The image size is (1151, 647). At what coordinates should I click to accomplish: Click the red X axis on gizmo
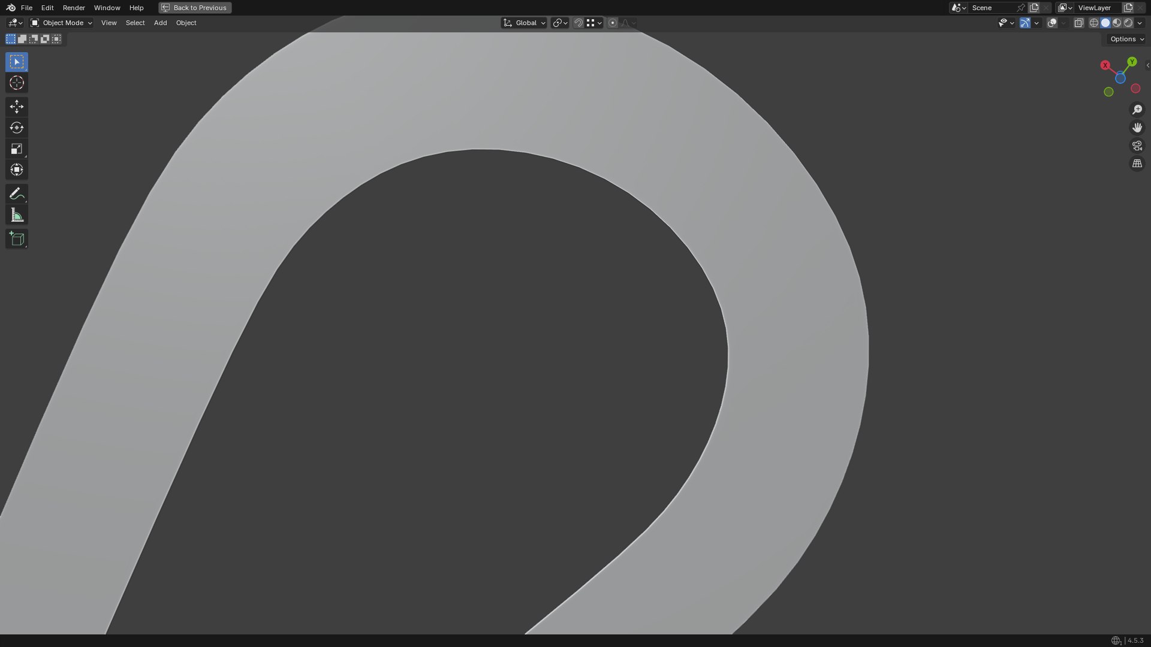tap(1105, 65)
